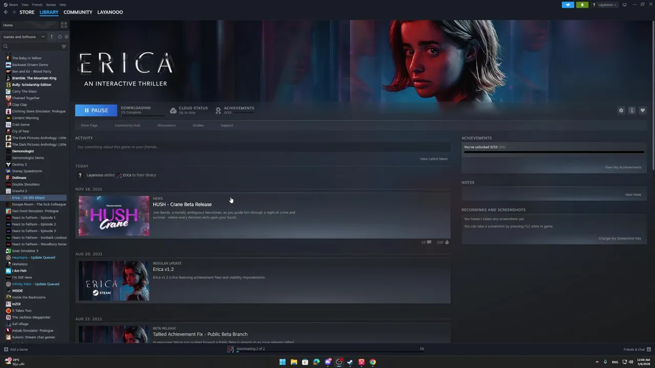Open Erica's Guides link
Image resolution: width=655 pixels, height=368 pixels.
click(198, 125)
